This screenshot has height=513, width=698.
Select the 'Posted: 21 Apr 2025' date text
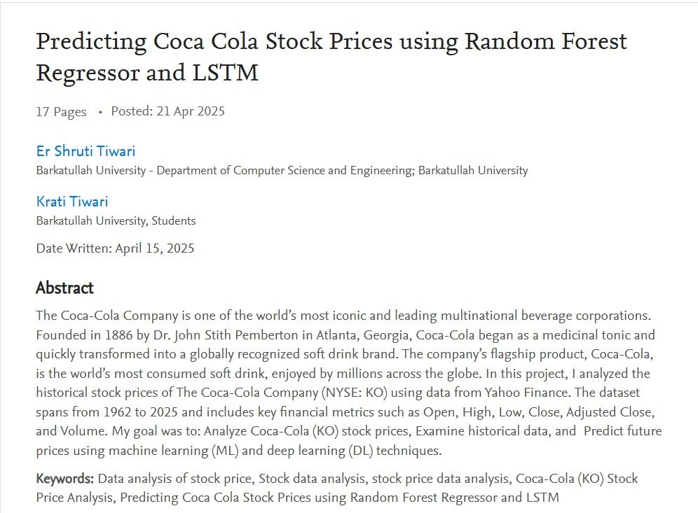(x=167, y=111)
